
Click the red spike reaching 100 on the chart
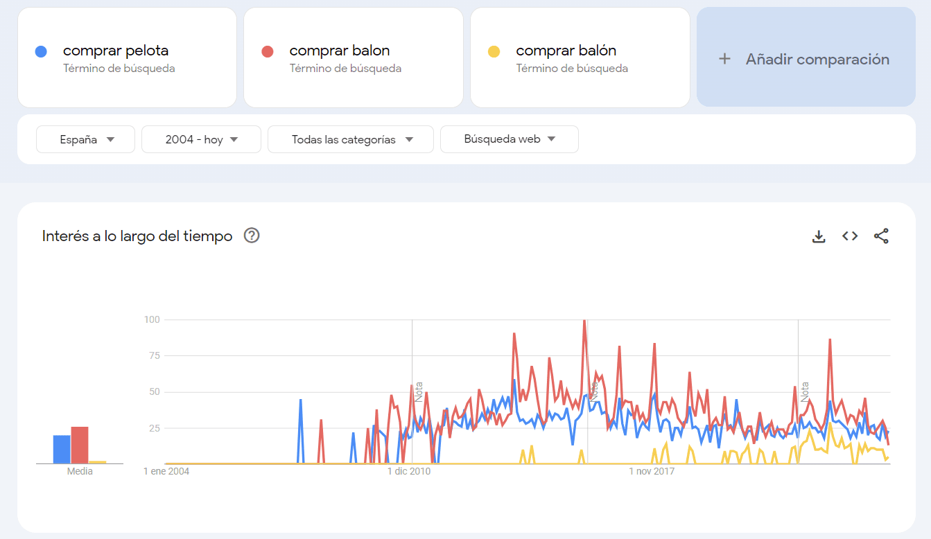tap(584, 321)
